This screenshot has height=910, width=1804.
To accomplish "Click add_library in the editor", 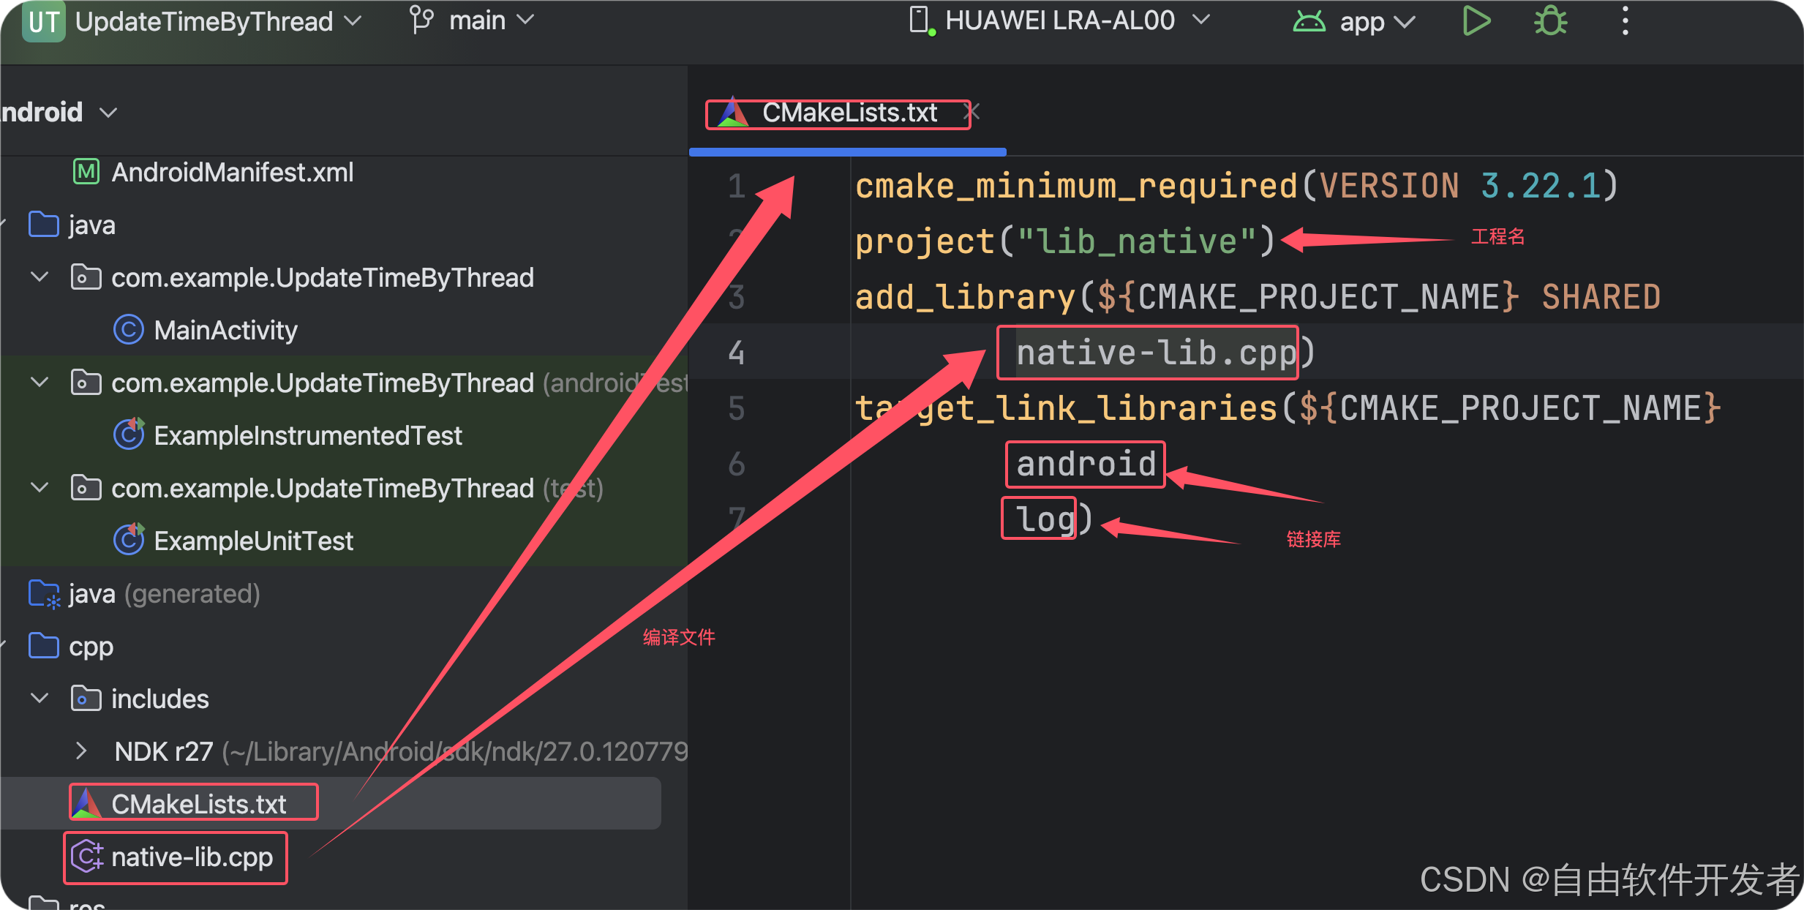I will coord(965,297).
